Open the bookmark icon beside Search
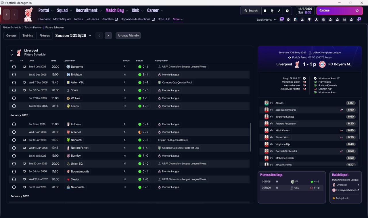The width and height of the screenshot is (368, 218). click(x=265, y=11)
